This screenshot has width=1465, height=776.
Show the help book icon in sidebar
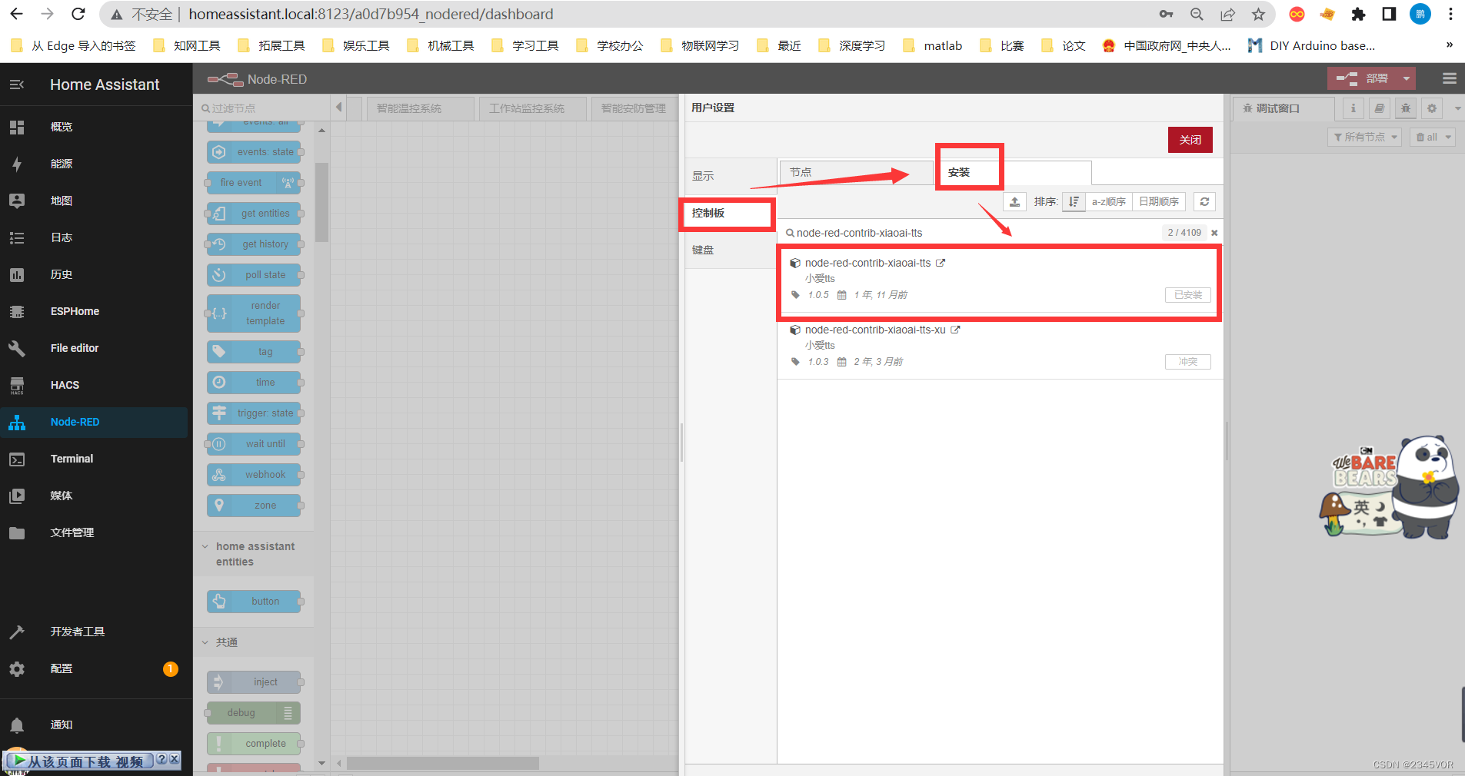tap(1380, 108)
